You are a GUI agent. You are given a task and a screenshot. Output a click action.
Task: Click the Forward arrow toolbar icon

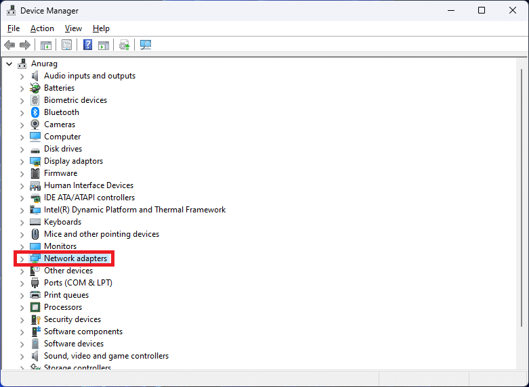25,45
